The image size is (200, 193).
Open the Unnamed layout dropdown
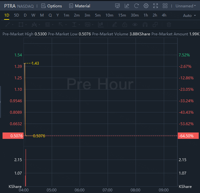pos(186,6)
